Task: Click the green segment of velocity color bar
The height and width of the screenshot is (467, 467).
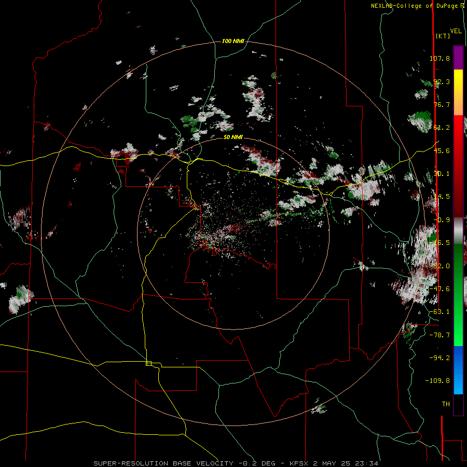Action: pos(458,295)
